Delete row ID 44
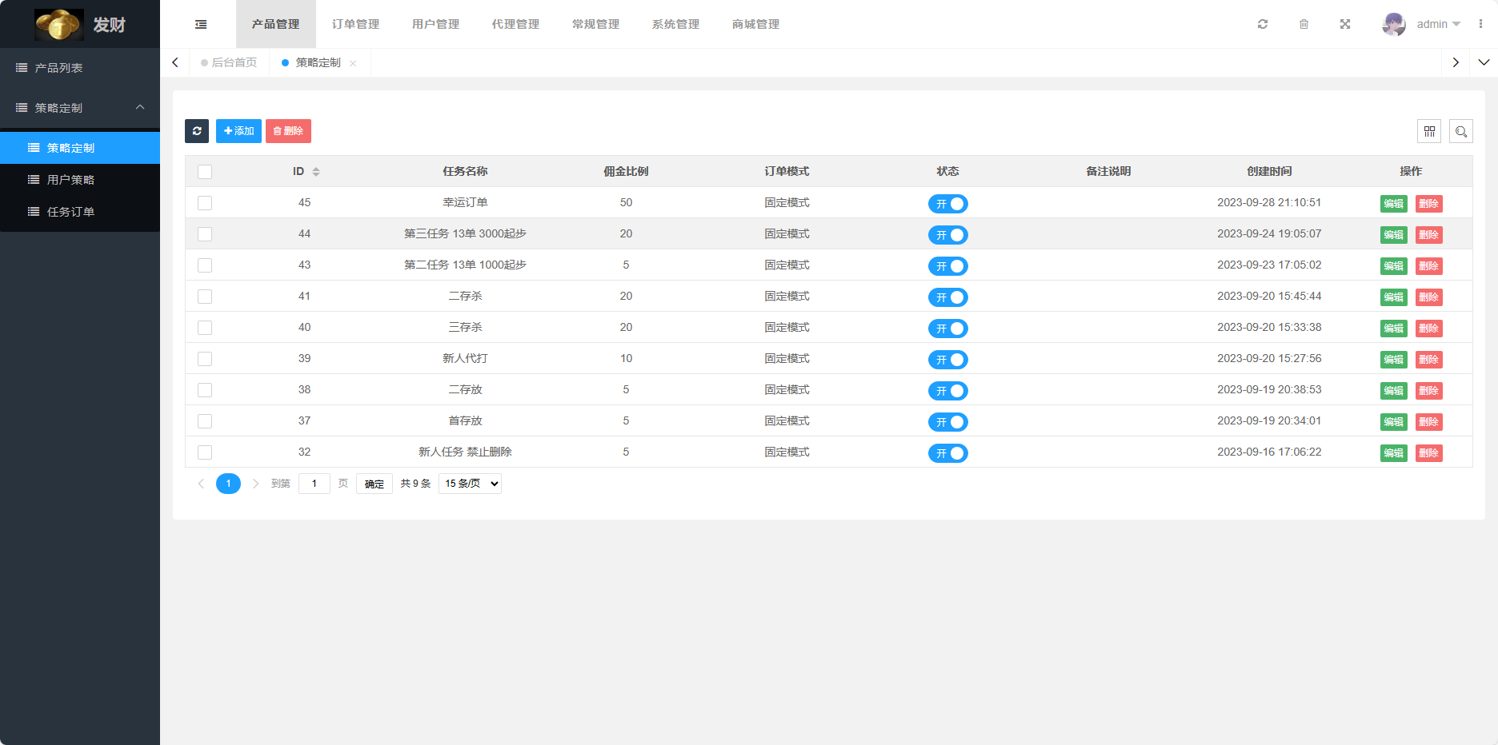The image size is (1498, 745). pos(1429,235)
